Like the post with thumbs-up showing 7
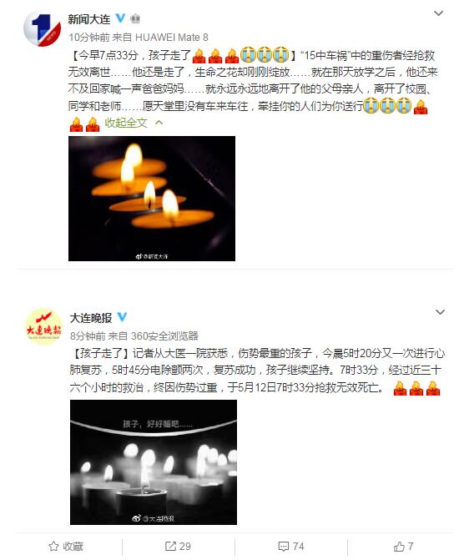Viewport: 459px width, 560px height. [404, 546]
